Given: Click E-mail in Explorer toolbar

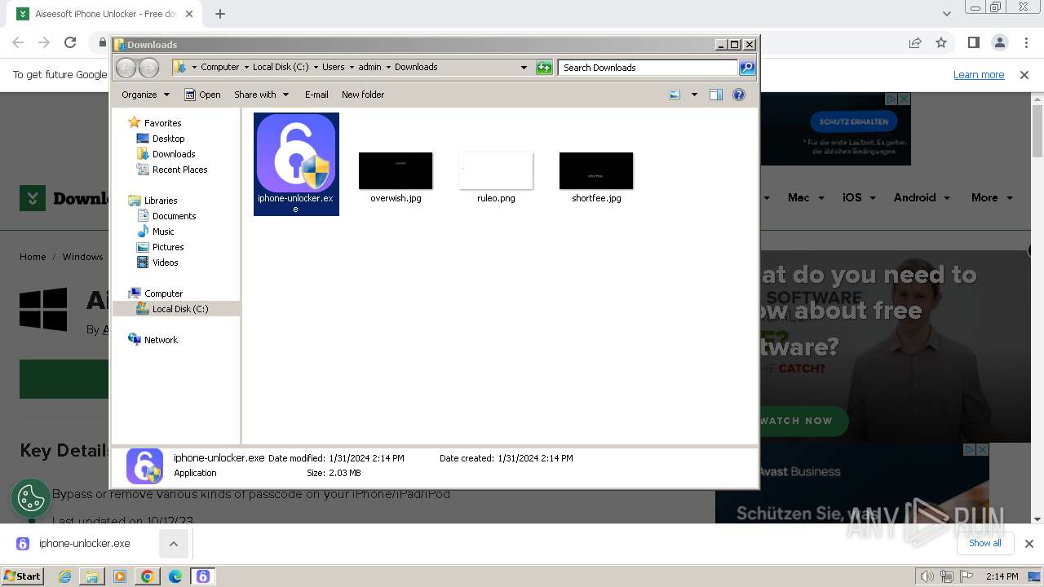Looking at the screenshot, I should point(316,95).
